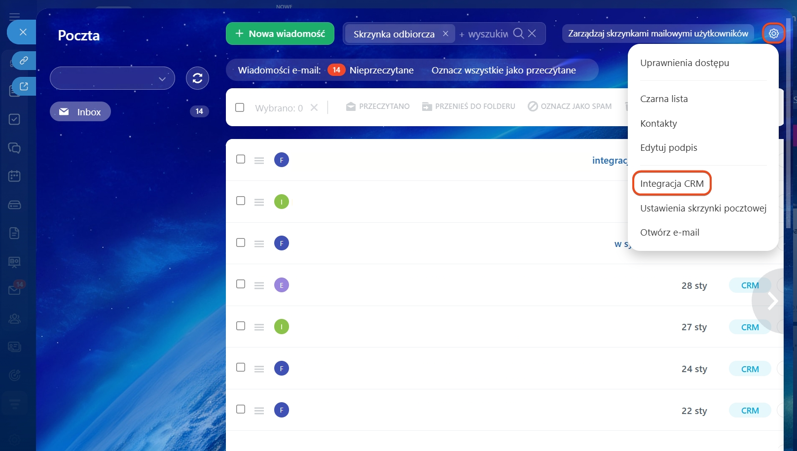The image size is (797, 451).
Task: Click Oznacz wszystkie jako przeczytane
Action: pyautogui.click(x=504, y=70)
